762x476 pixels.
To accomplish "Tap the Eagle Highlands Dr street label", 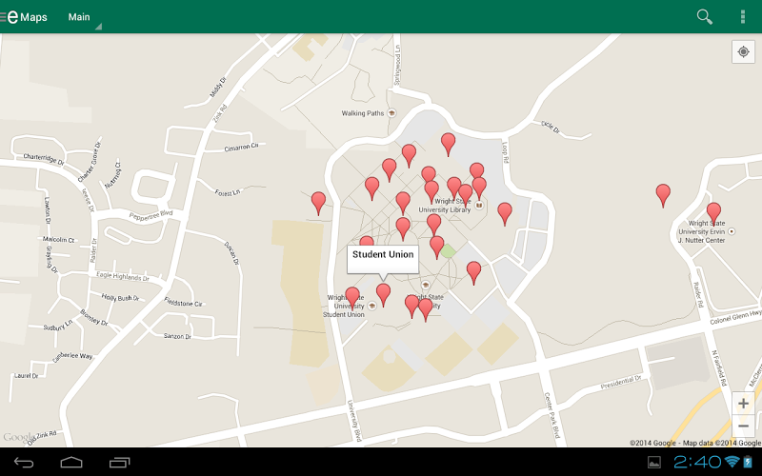I will coord(123,276).
